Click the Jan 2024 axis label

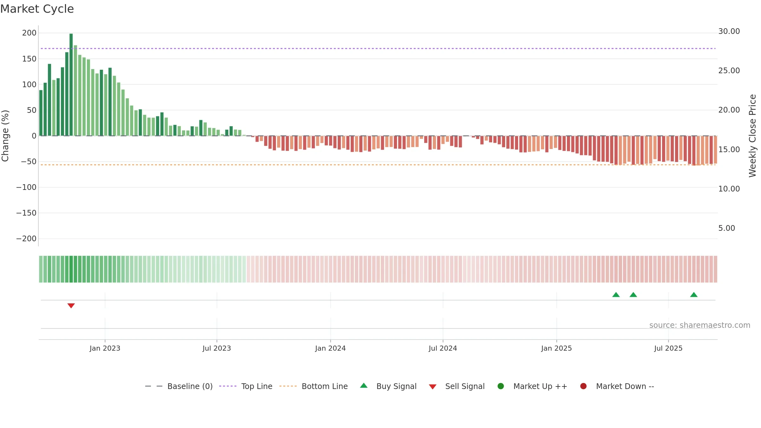330,348
